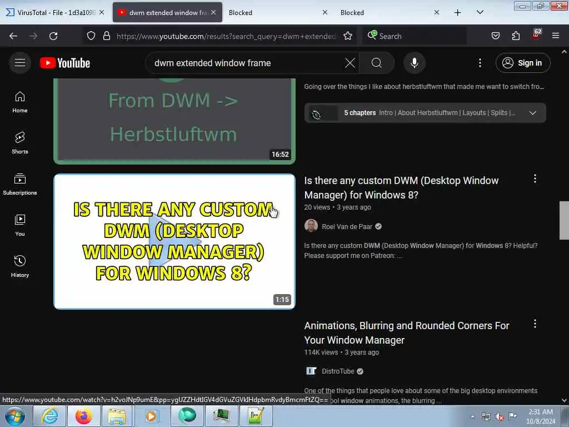Toggle the muted volume tray icon
Image resolution: width=569 pixels, height=427 pixels.
pos(500,417)
